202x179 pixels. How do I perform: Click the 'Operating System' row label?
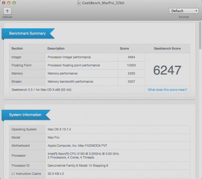(x=24, y=129)
